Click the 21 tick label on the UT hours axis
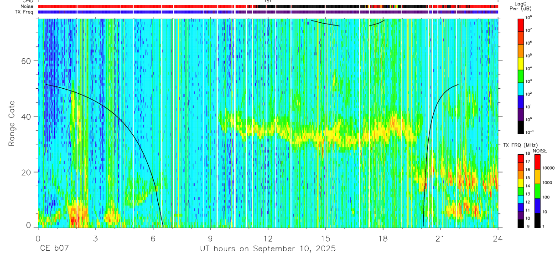The width and height of the screenshot is (560, 258). pos(441,238)
